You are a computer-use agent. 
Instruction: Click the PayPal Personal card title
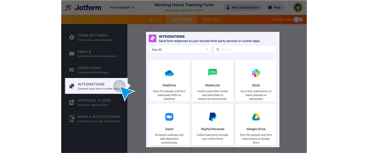pos(213,129)
